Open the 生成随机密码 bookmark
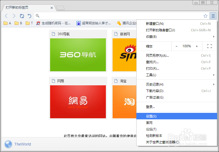The width and height of the screenshot is (219, 152). (54, 23)
